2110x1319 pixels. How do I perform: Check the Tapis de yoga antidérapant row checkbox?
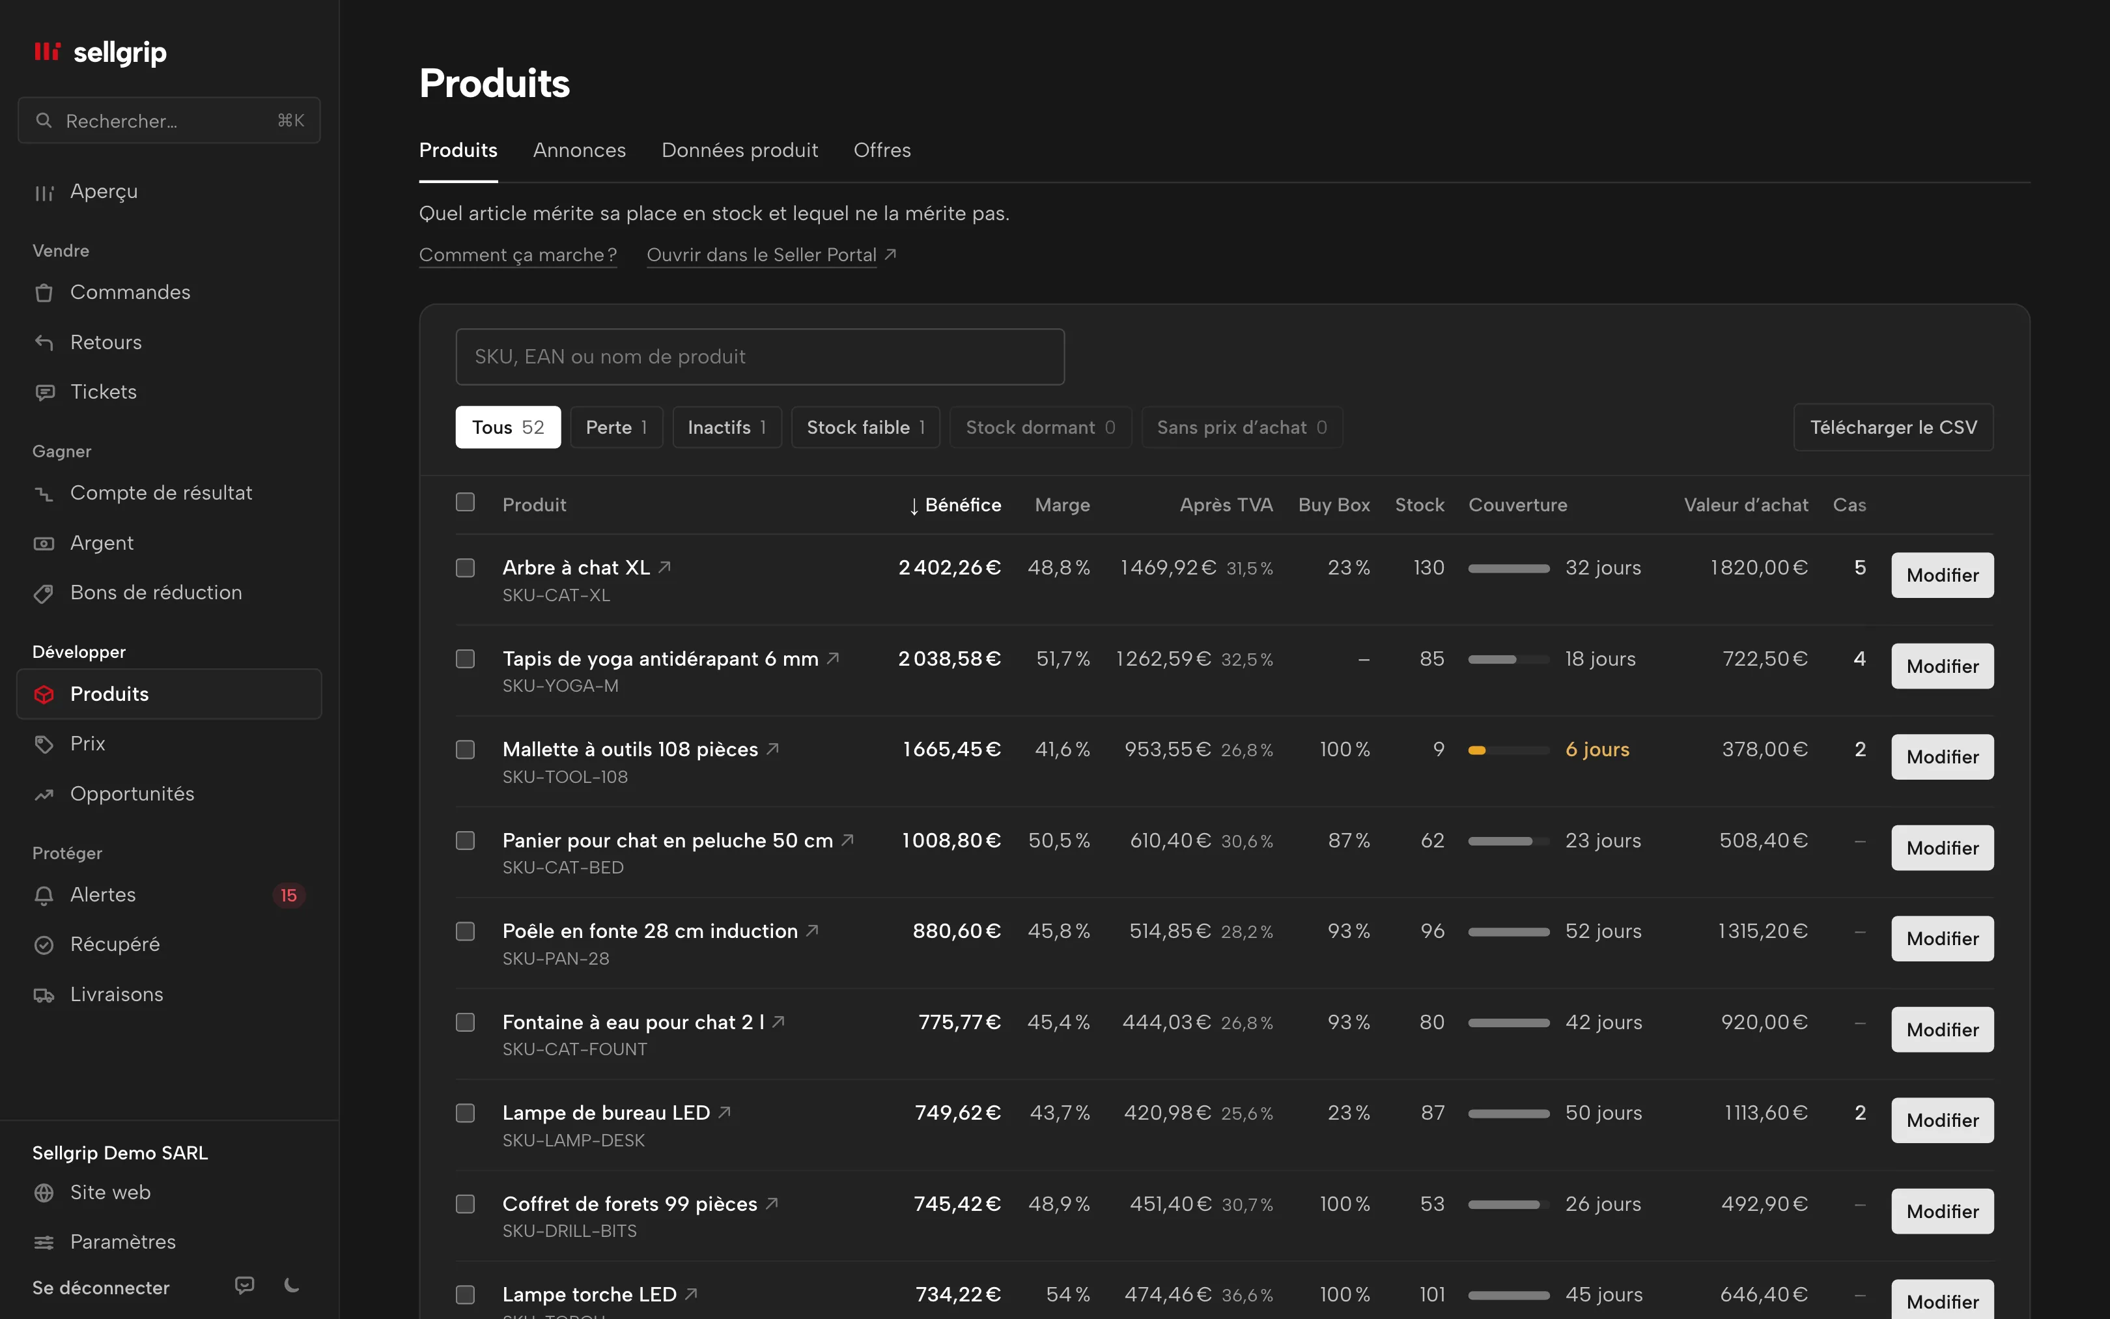click(466, 659)
